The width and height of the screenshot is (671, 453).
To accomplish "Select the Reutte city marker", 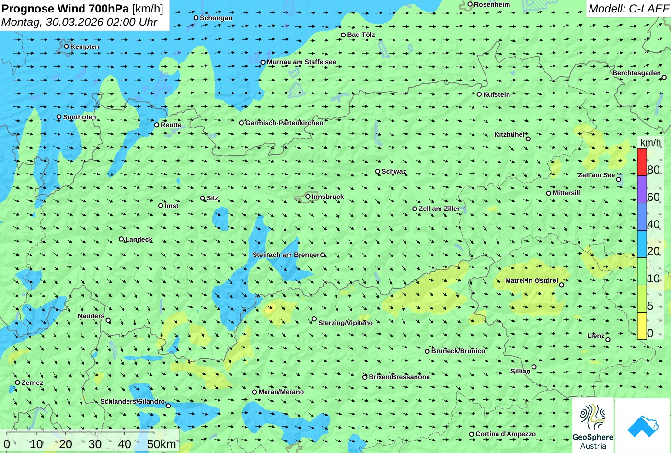I will 157,125.
